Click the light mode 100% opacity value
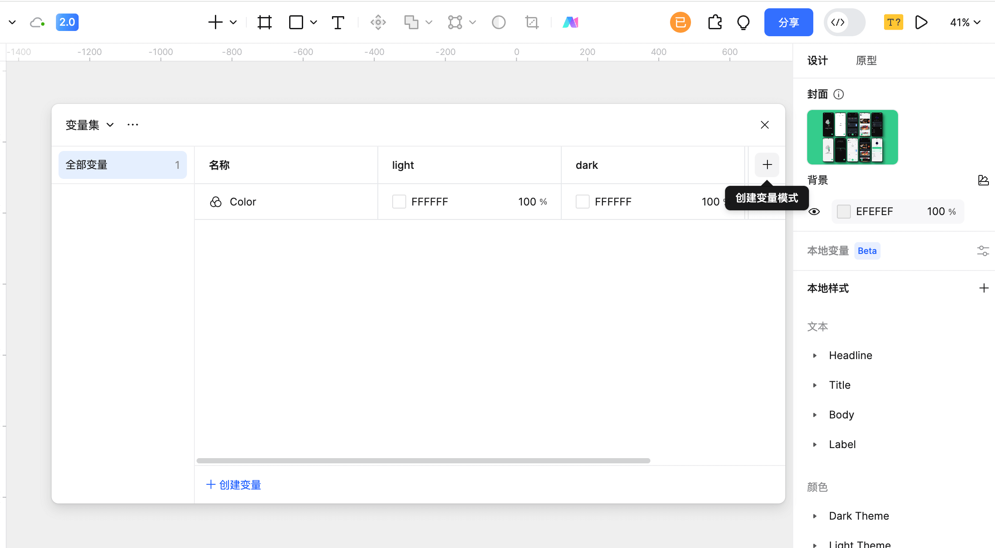 pyautogui.click(x=532, y=202)
